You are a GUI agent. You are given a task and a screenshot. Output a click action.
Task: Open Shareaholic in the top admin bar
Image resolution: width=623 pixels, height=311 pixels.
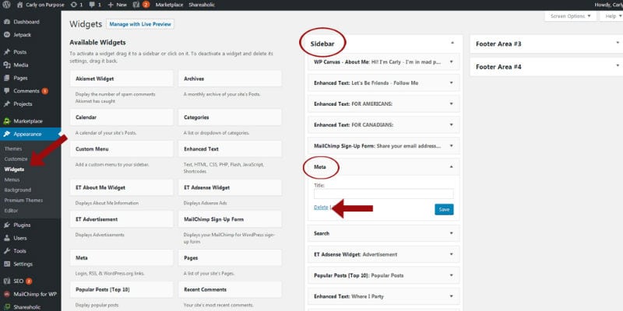click(x=202, y=5)
